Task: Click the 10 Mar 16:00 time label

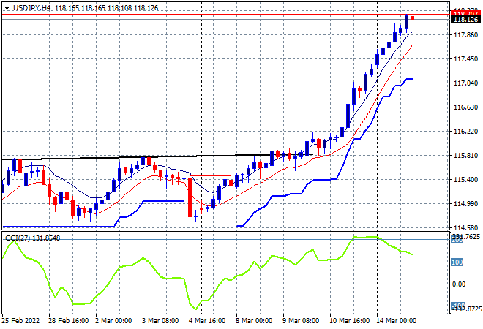Action: pyautogui.click(x=349, y=321)
